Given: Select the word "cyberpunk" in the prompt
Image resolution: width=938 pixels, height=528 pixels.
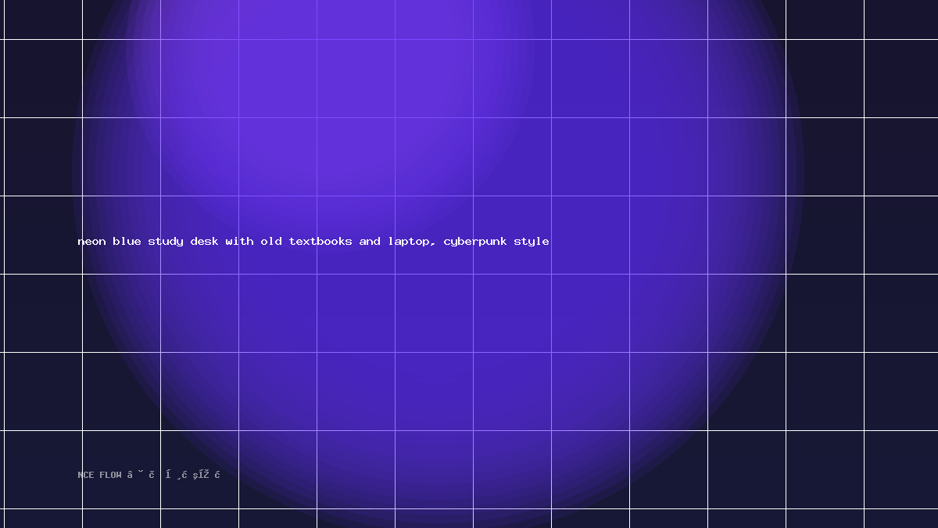Looking at the screenshot, I should [x=475, y=242].
